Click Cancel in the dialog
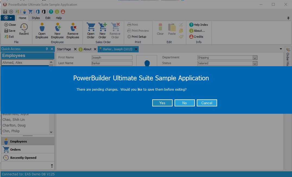 point(207,103)
